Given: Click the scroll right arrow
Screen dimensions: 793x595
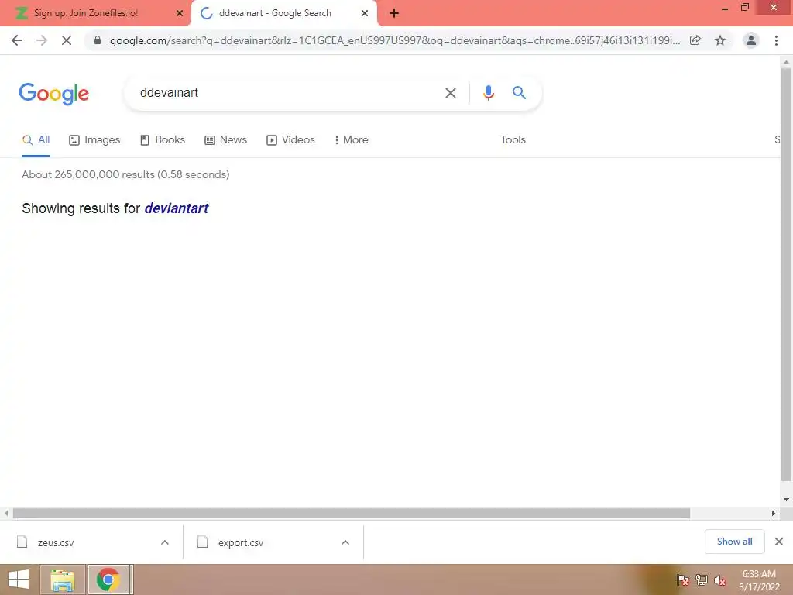Looking at the screenshot, I should (774, 513).
